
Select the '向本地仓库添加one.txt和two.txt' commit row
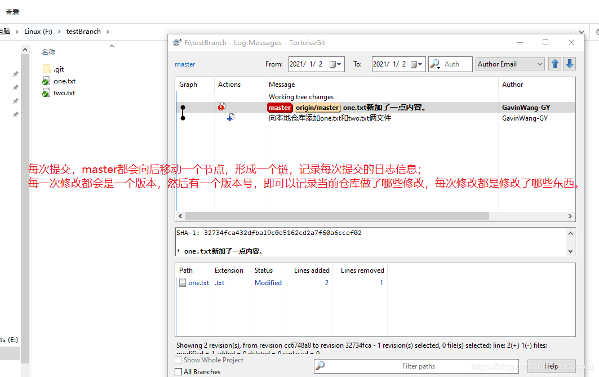[375, 118]
